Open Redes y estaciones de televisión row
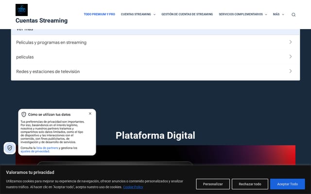 click(155, 71)
